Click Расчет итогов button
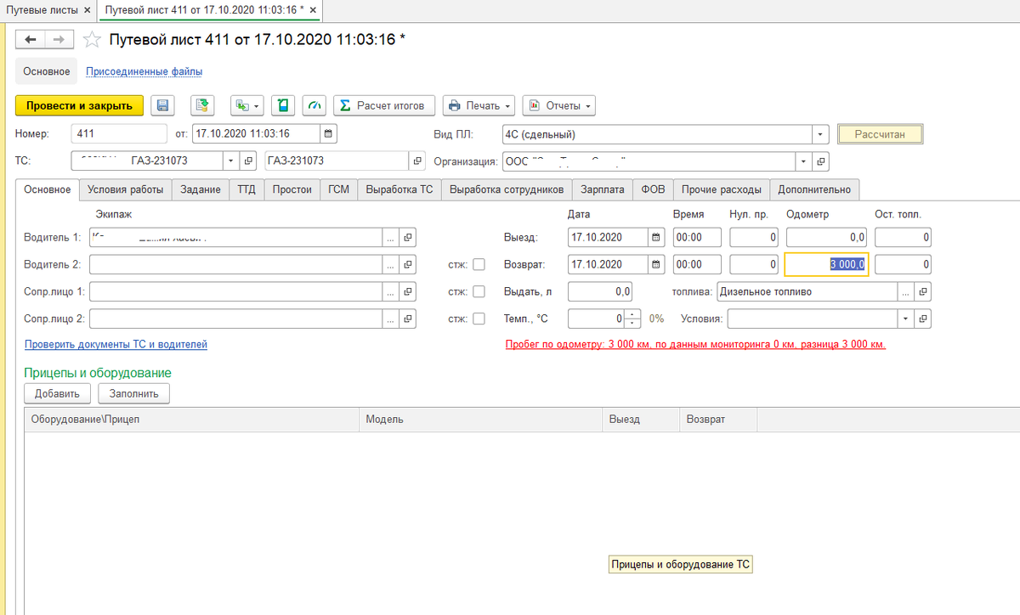This screenshot has height=615, width=1020. [x=384, y=105]
